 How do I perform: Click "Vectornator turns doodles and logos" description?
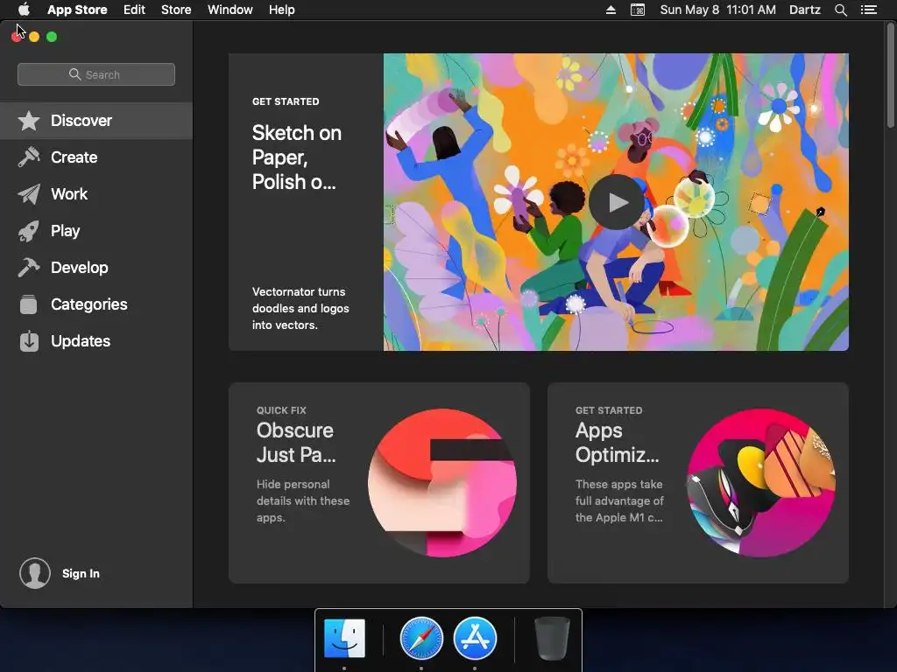(300, 309)
